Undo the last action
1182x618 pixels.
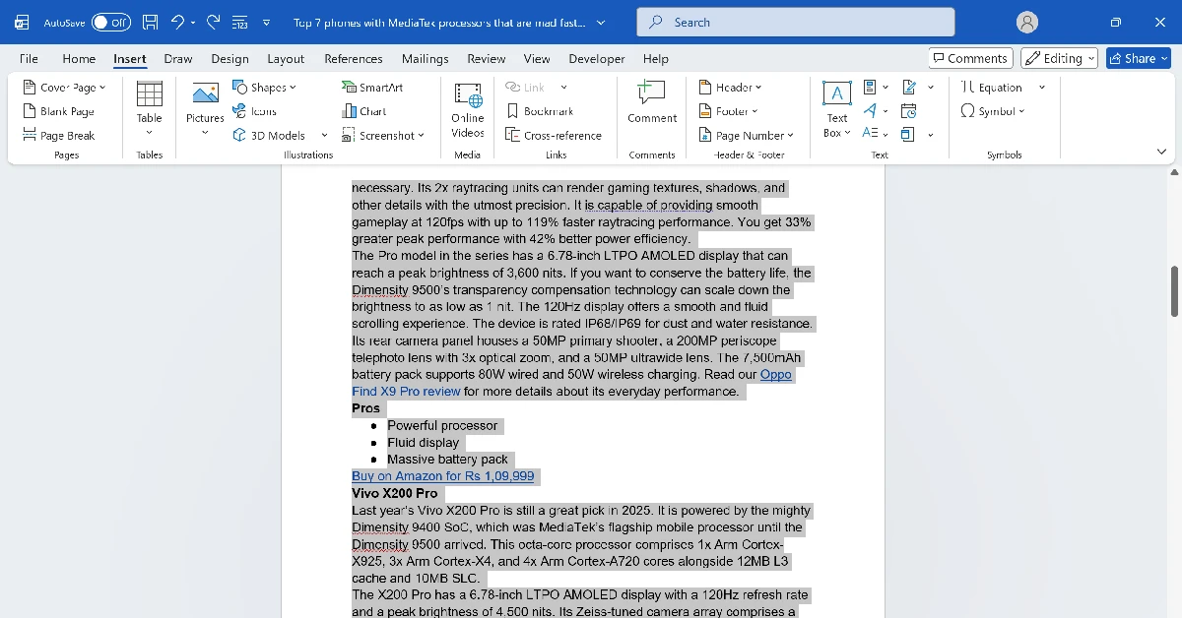pos(177,22)
